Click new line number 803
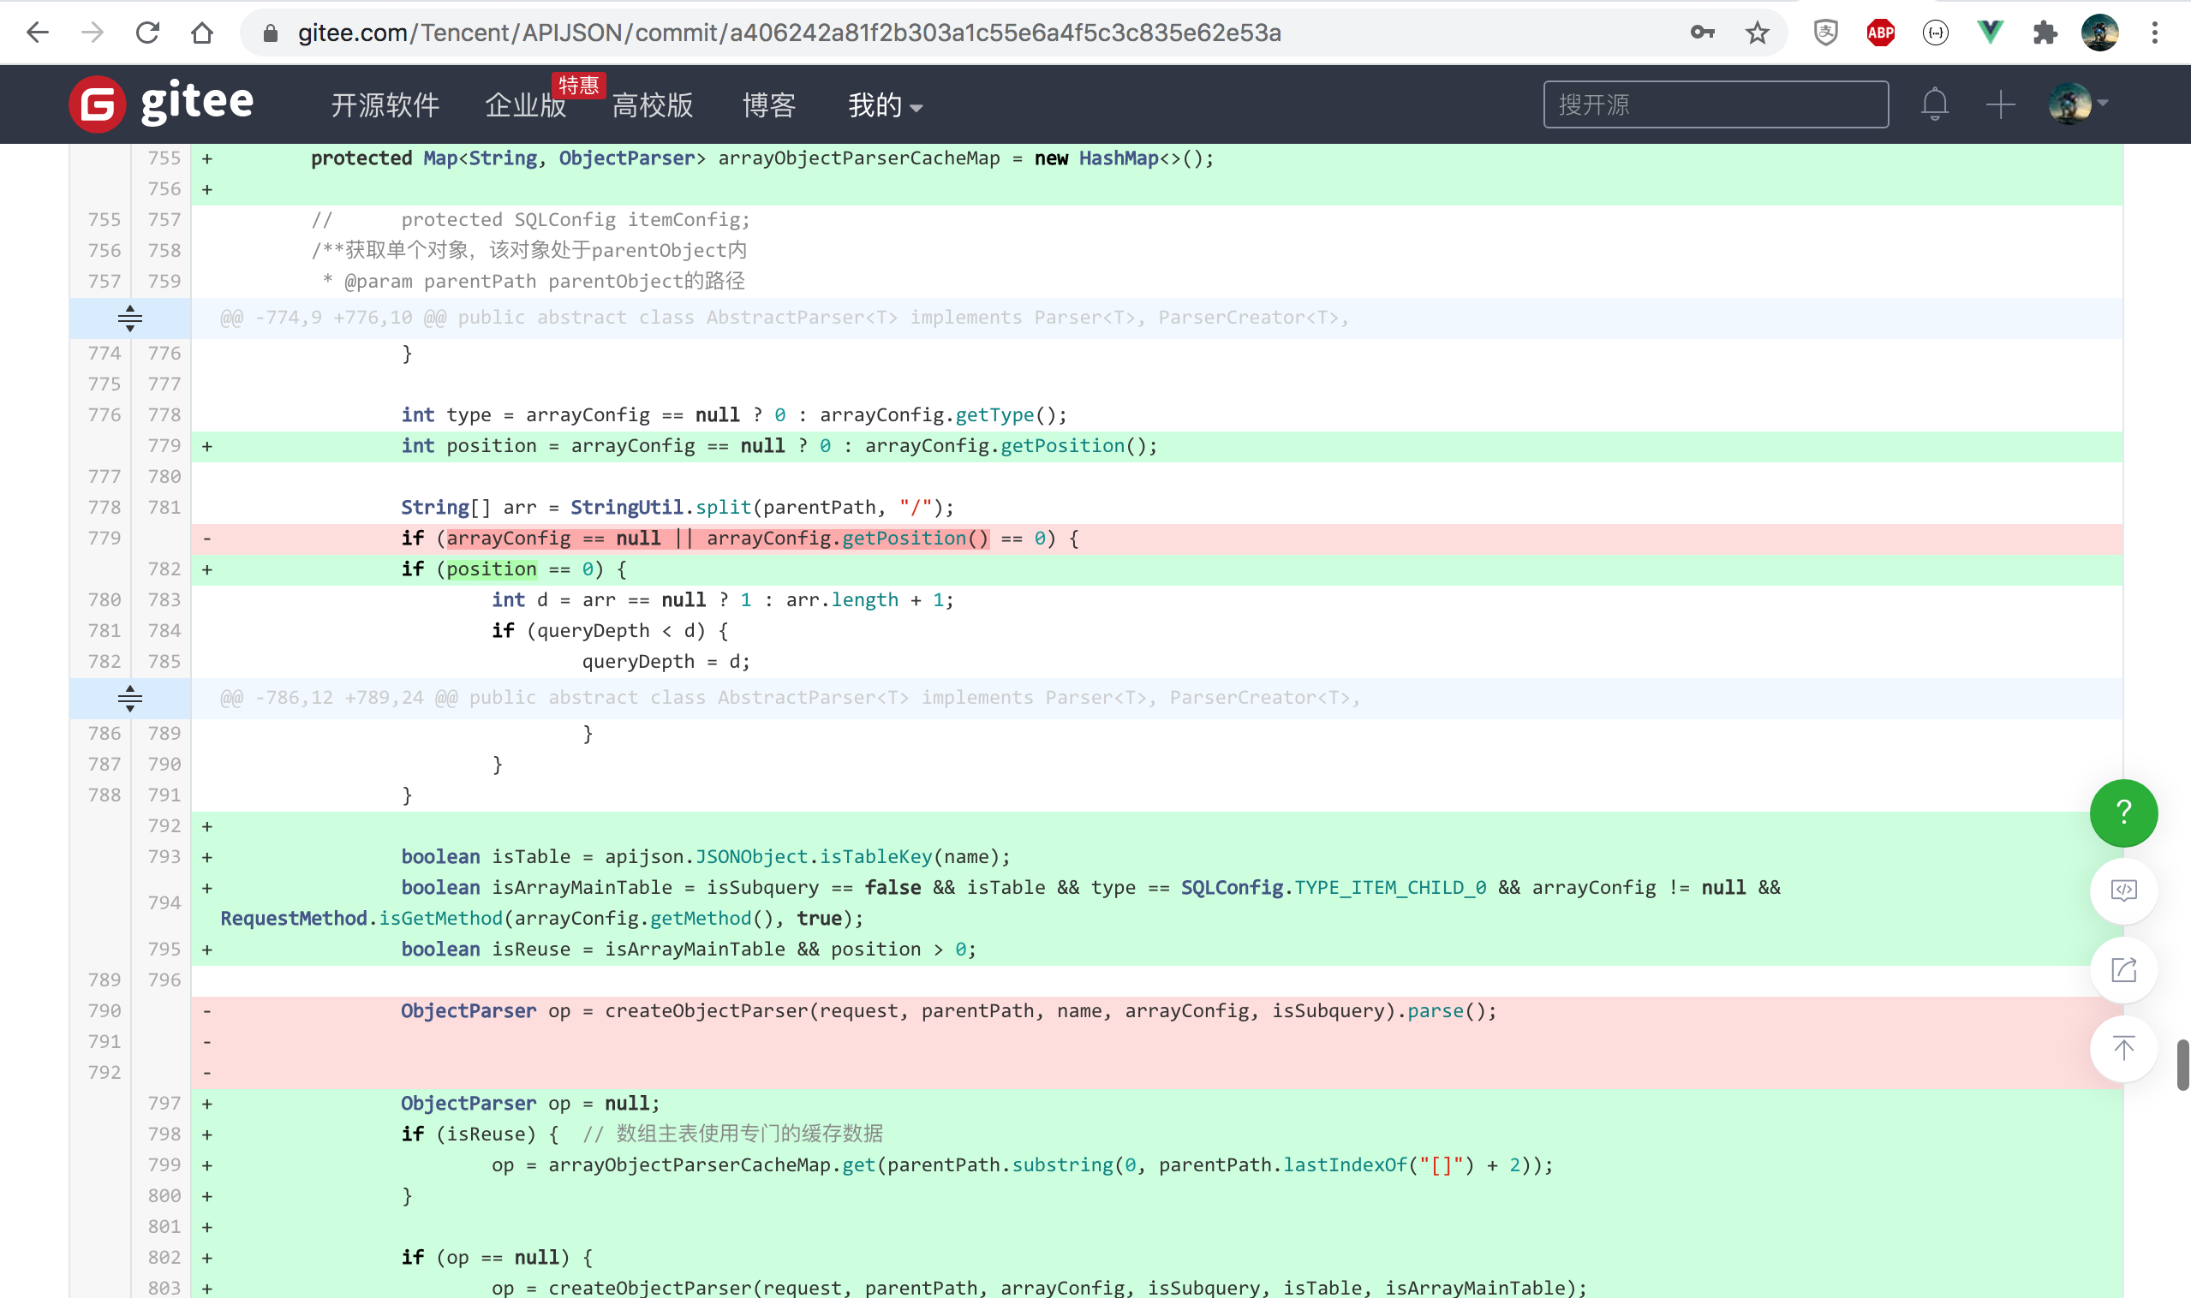Image resolution: width=2191 pixels, height=1298 pixels. pyautogui.click(x=164, y=1288)
